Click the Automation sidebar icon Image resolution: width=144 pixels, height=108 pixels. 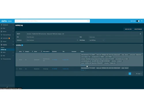(x=1, y=38)
